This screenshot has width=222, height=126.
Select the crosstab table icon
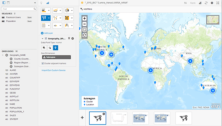[x=44, y=25]
